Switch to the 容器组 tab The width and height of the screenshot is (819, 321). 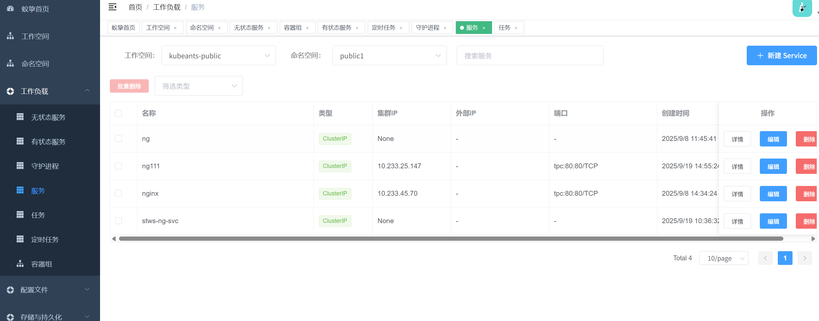pos(293,28)
